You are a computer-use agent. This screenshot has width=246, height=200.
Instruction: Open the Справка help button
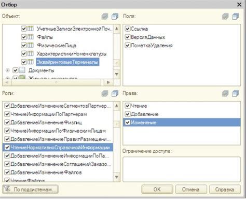point(225,189)
